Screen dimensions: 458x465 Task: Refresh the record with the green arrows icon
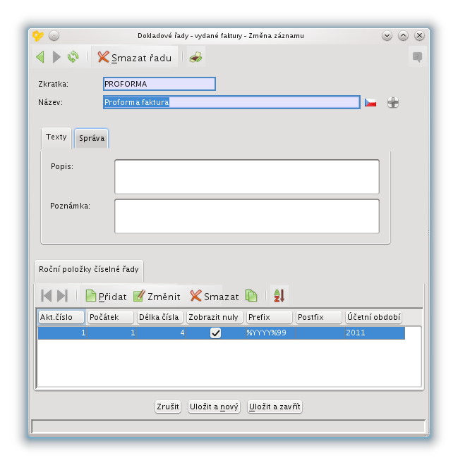click(x=73, y=56)
